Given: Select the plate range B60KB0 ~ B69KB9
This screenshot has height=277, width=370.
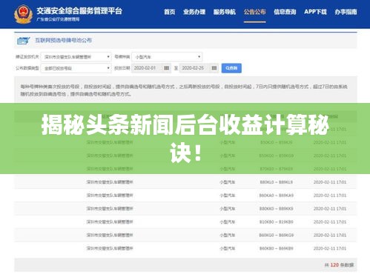Looking at the screenshot, I should (x=276, y=248).
